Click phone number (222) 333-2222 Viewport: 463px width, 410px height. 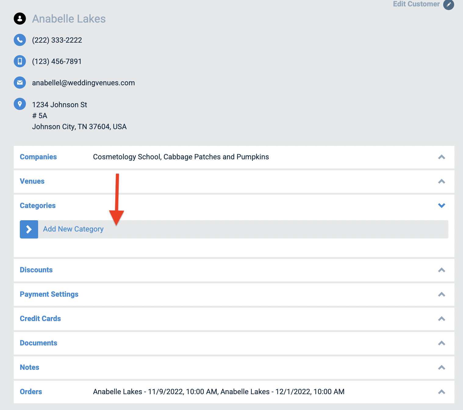[x=57, y=40]
